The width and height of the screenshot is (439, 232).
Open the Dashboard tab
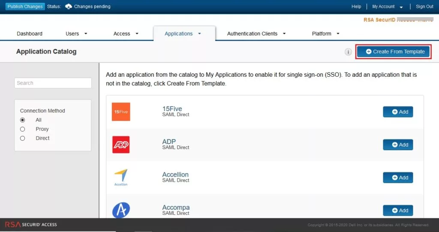[30, 33]
